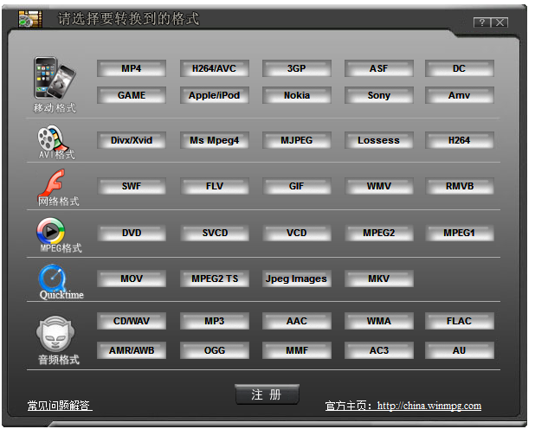
Task: Choose AMR/AWB audio format
Action: coord(132,350)
